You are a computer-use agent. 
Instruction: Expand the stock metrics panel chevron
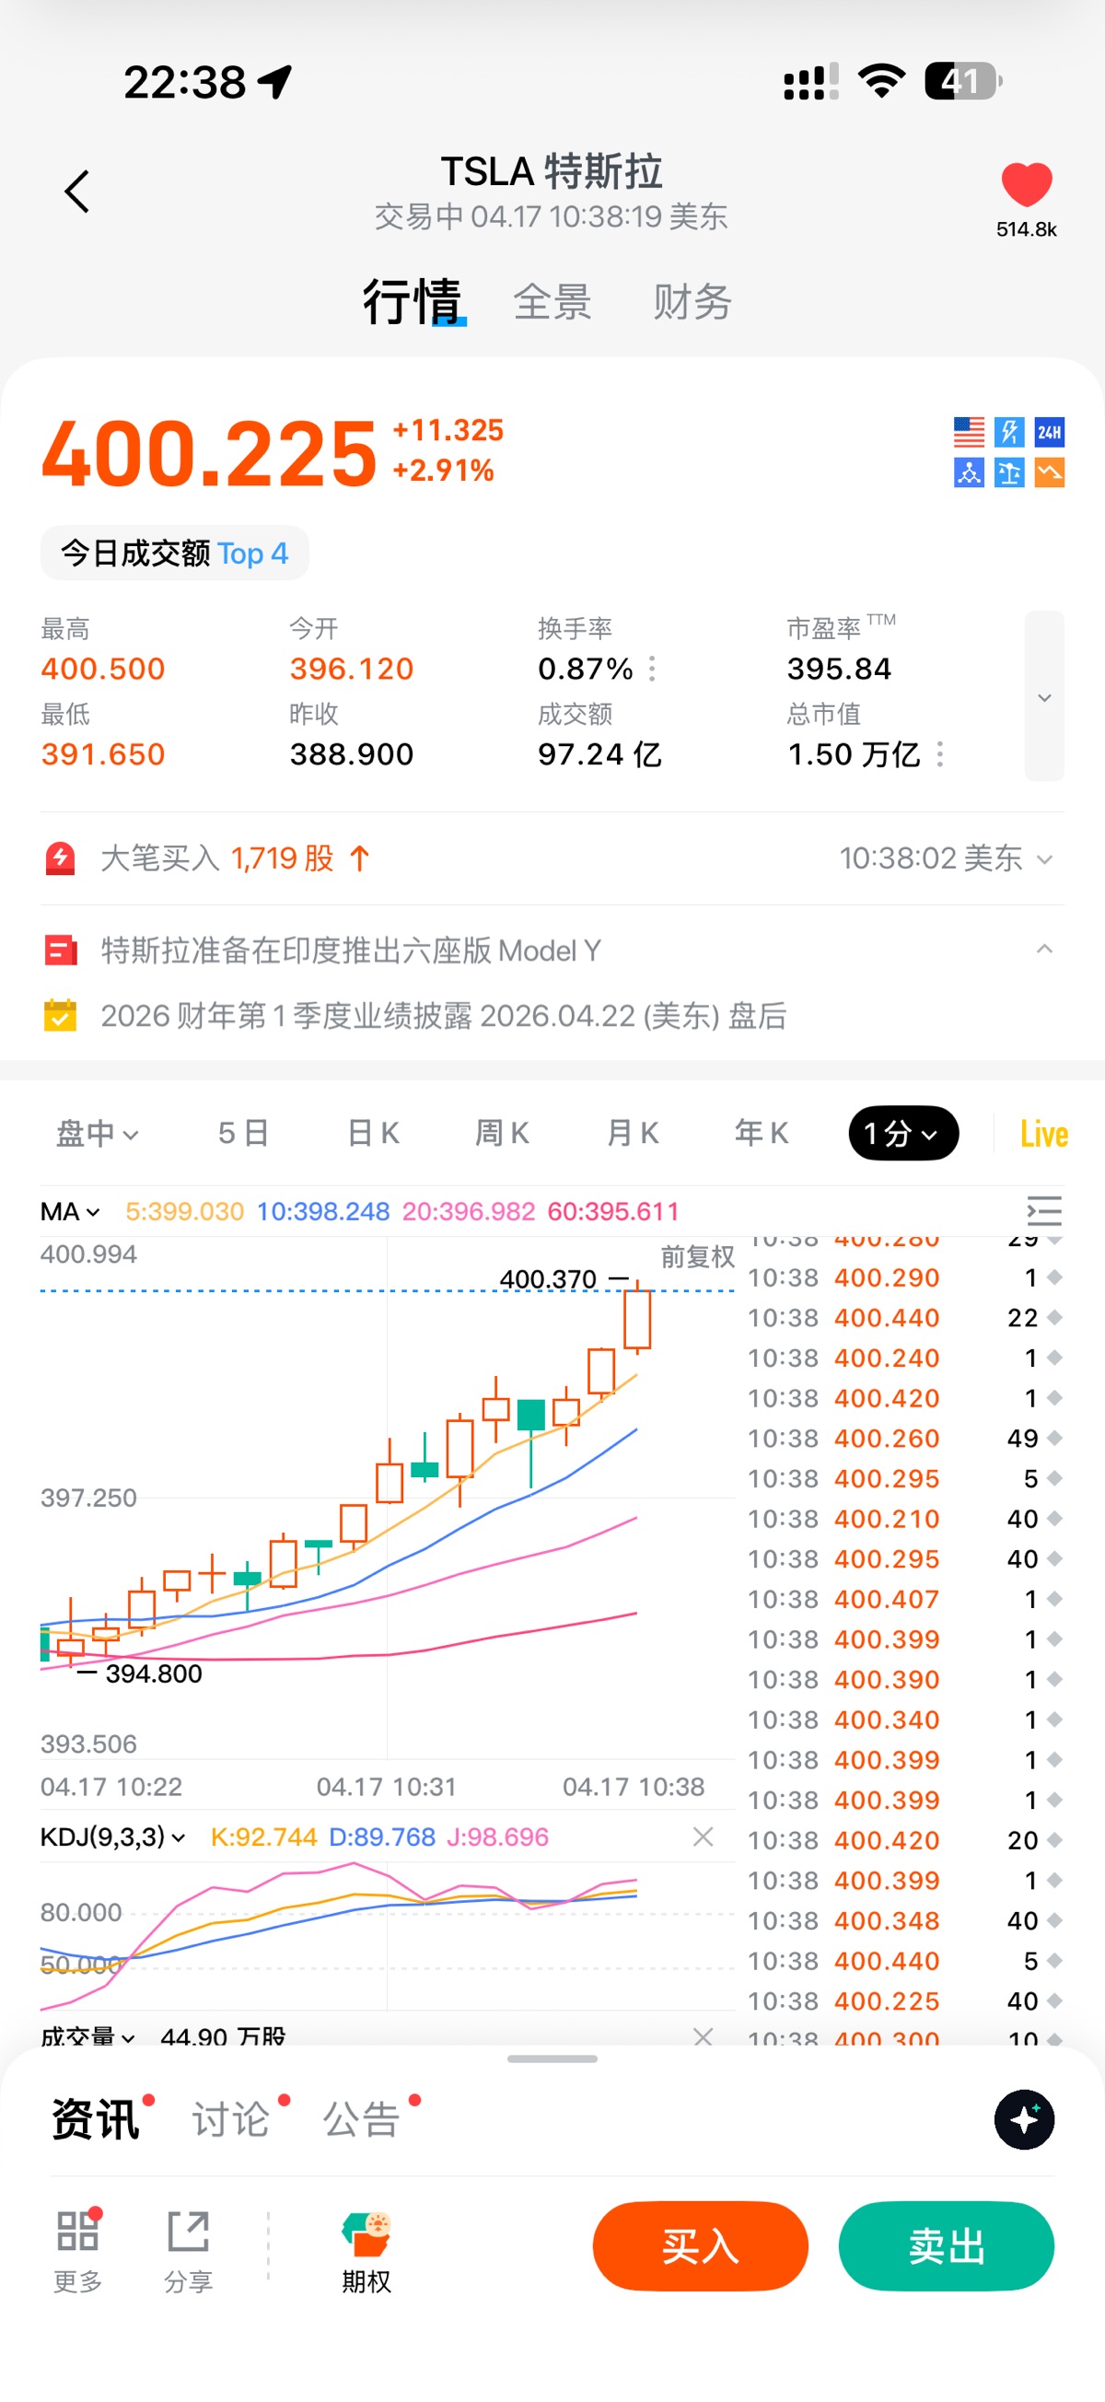tap(1044, 696)
